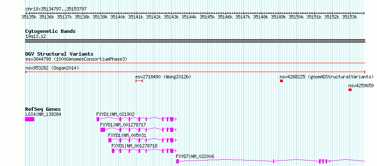The width and height of the screenshot is (377, 166).
Task: Select the nsv4259659 red square marker
Action: tap(350, 90)
